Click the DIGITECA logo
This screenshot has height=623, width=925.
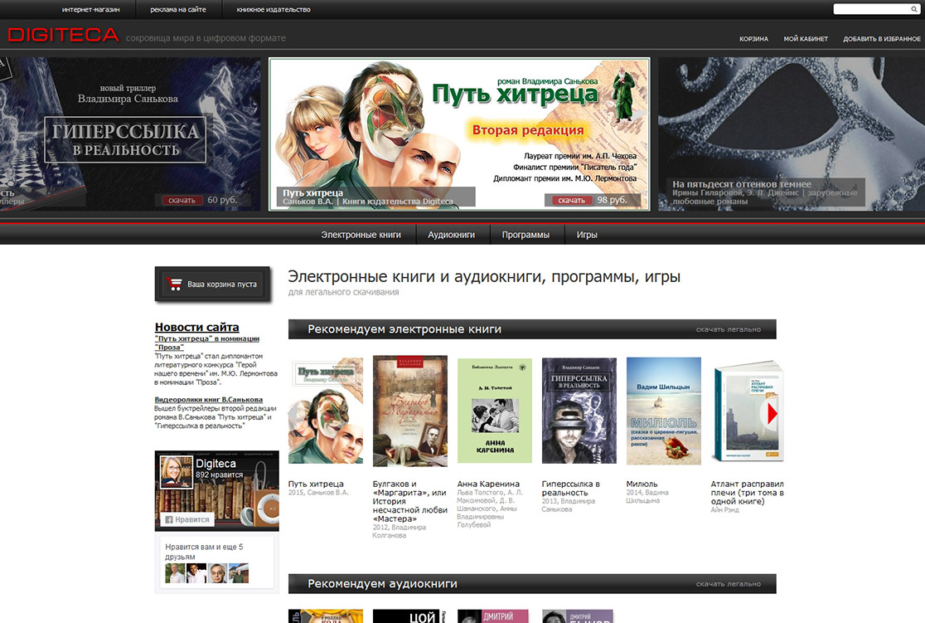63,36
